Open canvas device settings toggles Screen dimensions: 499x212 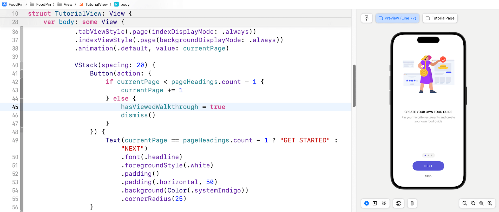point(398,203)
